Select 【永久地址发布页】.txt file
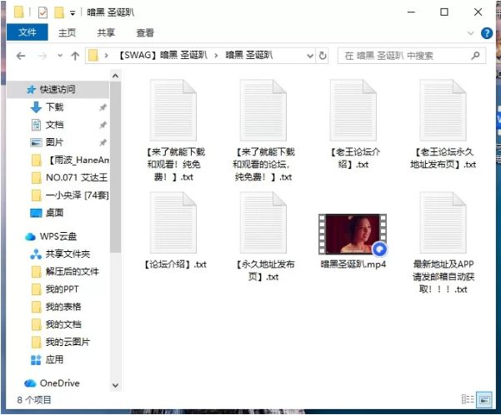Viewport: 501px width, 415px height. point(263,237)
